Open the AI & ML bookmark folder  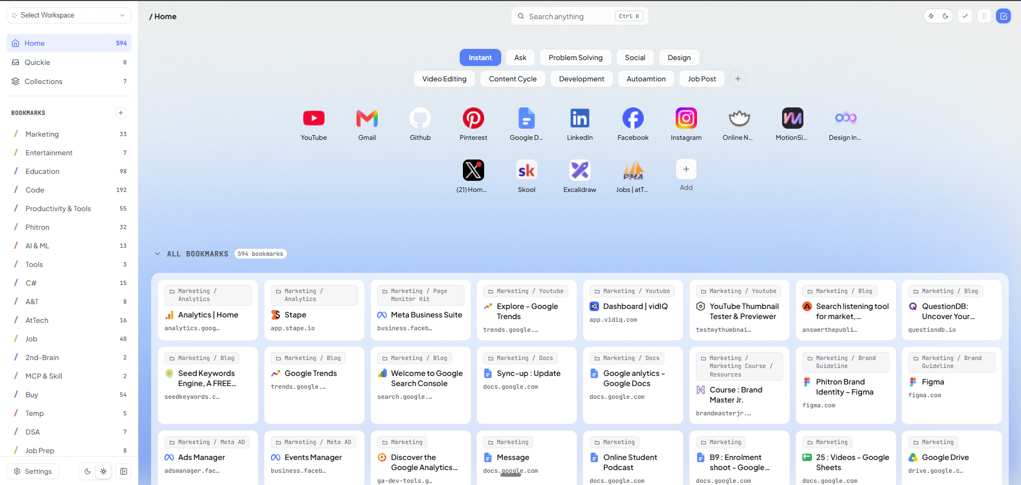pyautogui.click(x=69, y=246)
